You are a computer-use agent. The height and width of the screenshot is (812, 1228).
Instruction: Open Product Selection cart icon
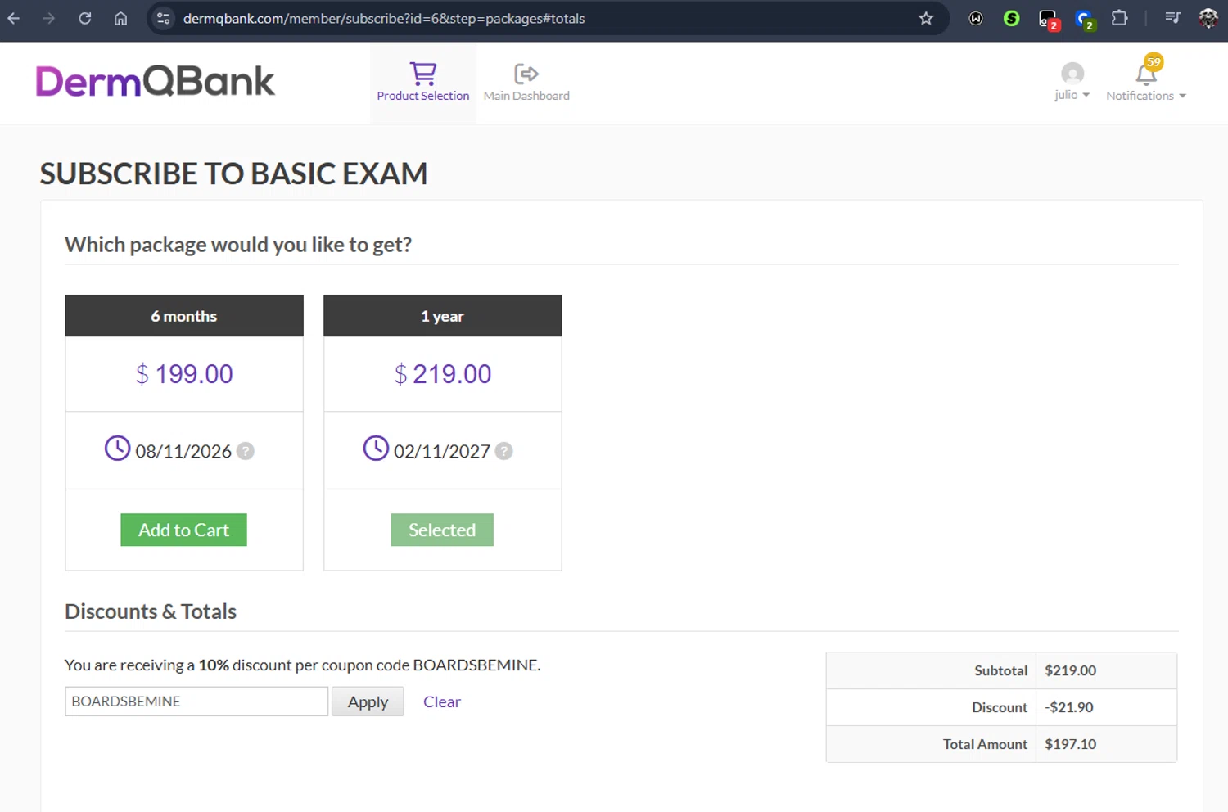coord(423,83)
